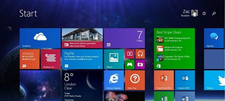Launch the Camera small tile
Image resolution: width=225 pixels, height=101 pixels.
coord(140,64)
